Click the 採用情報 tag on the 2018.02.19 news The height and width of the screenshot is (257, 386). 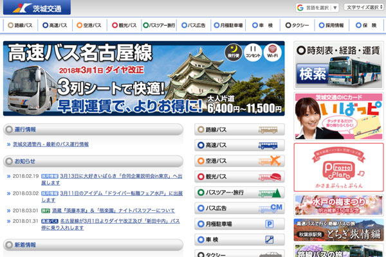(50, 176)
